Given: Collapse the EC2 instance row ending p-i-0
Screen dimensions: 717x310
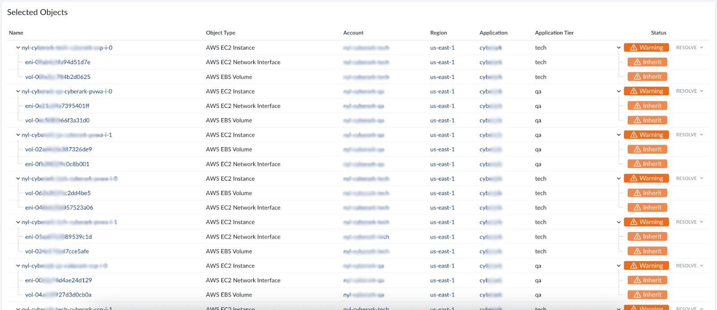Looking at the screenshot, I should [x=18, y=48].
